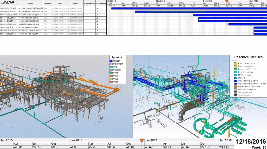Select task row 01LC01-STG-CEP-DISCHARGE
This screenshot has width=267, height=149.
point(53,8)
